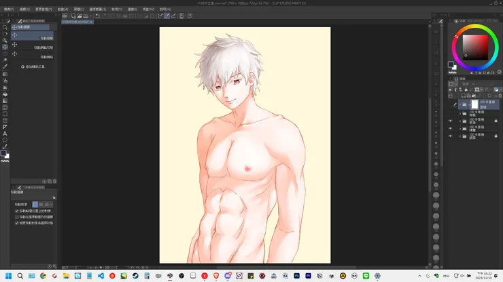Image resolution: width=503 pixels, height=282 pixels.
Task: Toggle third checkbox in tool property panel
Action: click(x=17, y=223)
